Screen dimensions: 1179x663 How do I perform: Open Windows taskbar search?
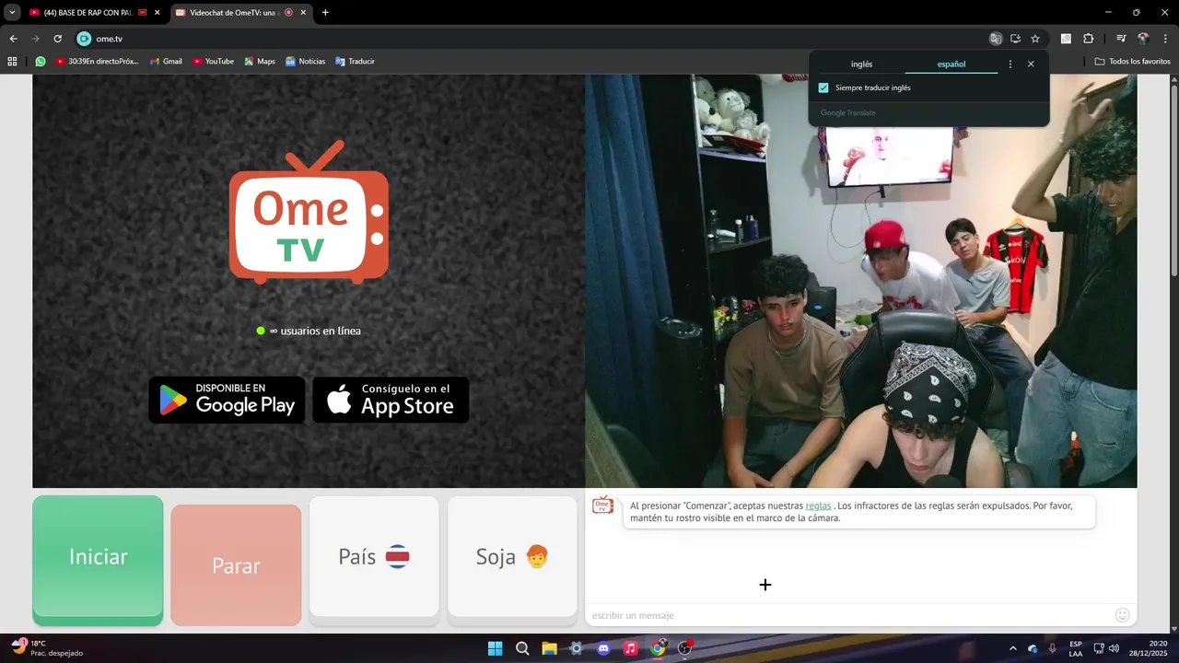click(522, 648)
